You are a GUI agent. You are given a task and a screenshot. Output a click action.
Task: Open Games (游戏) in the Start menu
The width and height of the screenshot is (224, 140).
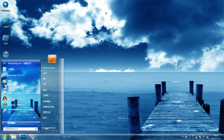tap(45, 90)
